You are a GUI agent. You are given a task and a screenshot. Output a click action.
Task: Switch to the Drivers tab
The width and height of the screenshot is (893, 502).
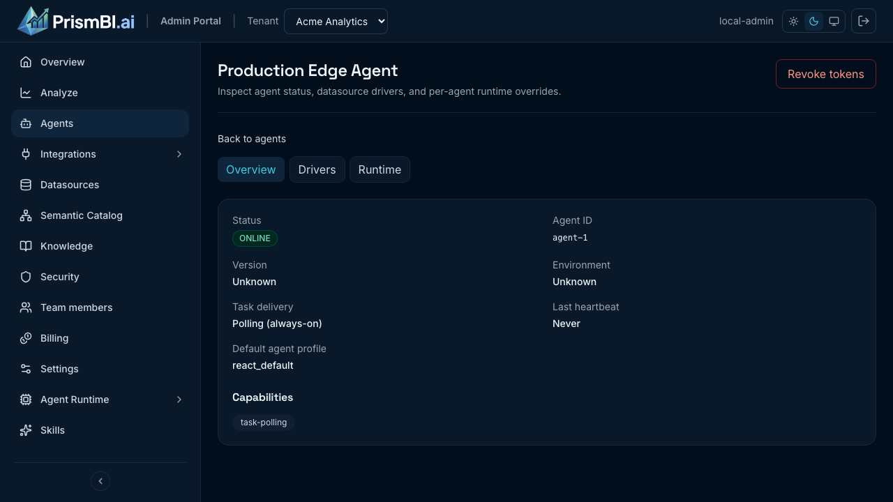(317, 169)
